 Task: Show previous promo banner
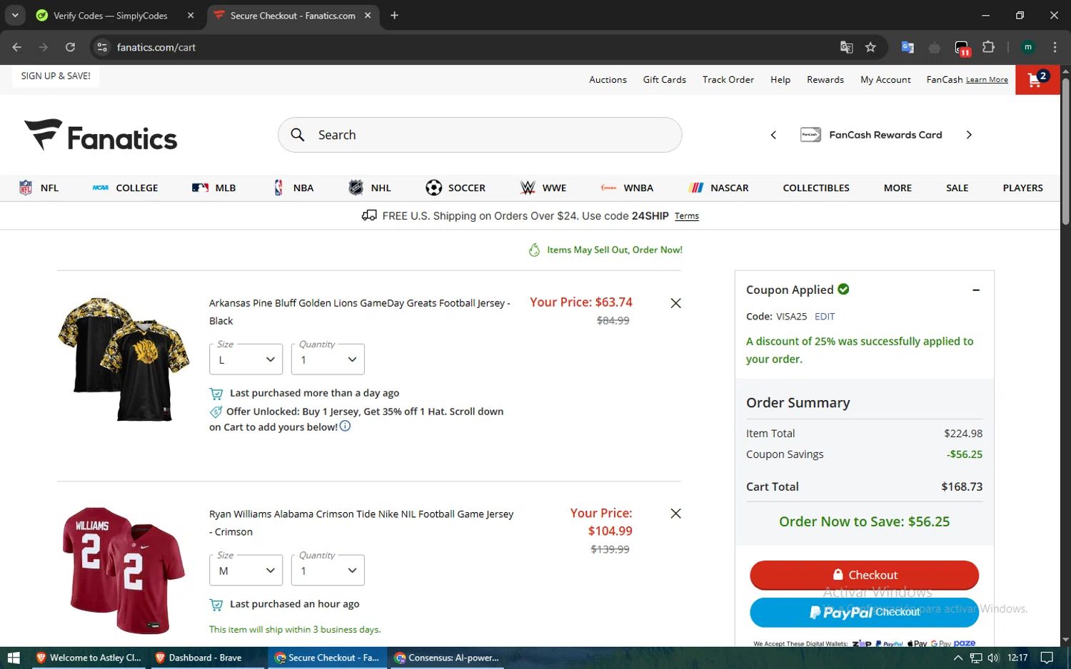773,135
